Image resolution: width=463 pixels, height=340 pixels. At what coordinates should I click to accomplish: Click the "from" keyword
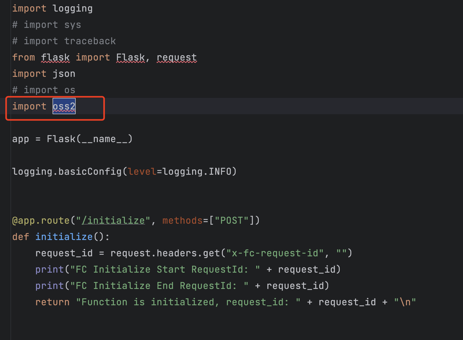click(24, 57)
